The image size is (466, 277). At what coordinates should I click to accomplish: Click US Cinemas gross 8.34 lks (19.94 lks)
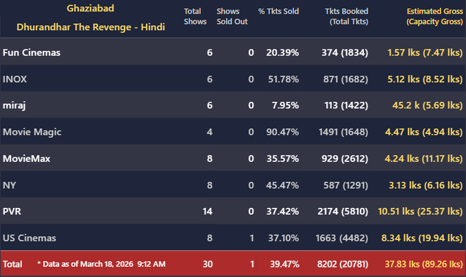point(422,238)
